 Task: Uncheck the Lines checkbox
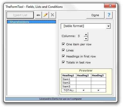[63, 50]
